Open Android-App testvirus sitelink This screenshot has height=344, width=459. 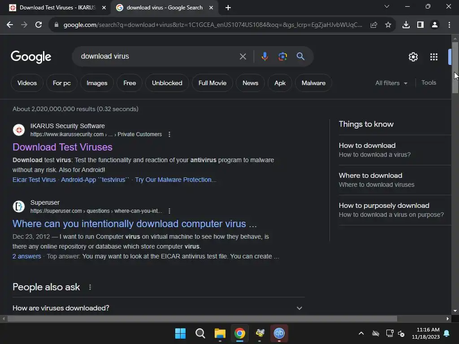[x=95, y=180]
